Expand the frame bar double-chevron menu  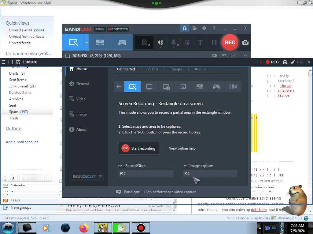coord(301,62)
